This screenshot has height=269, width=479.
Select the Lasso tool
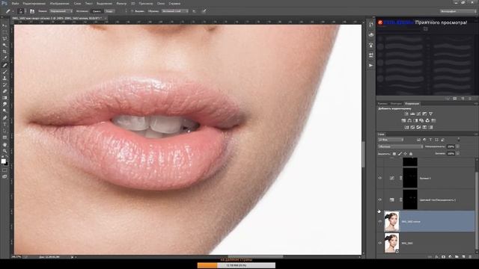click(x=4, y=39)
